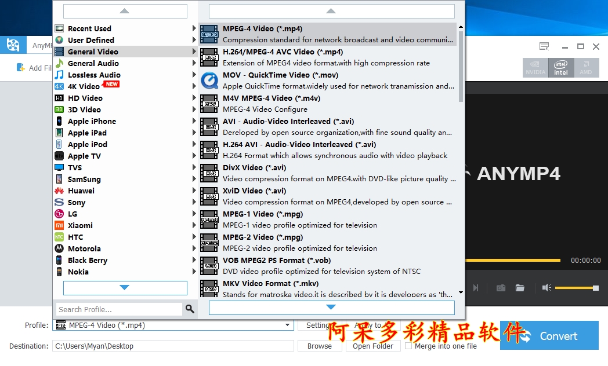Select the TVS category

[125, 167]
